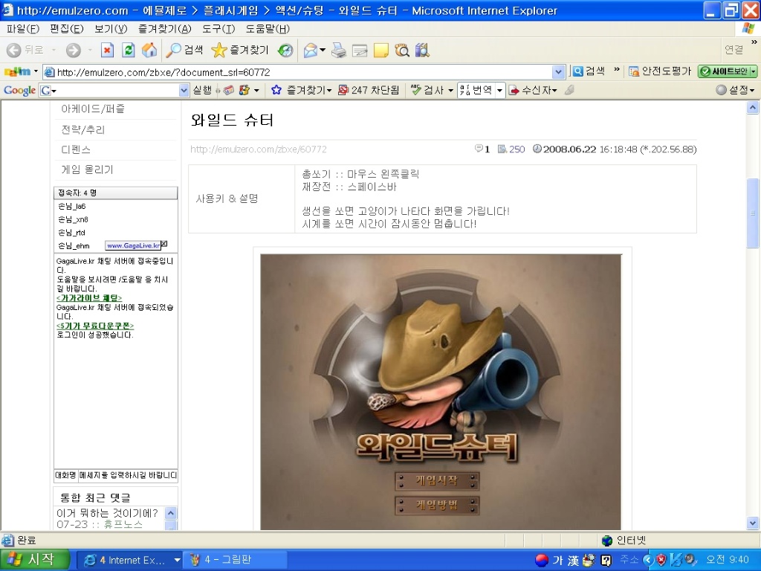Click the blue 검색 button beside the address bar
The width and height of the screenshot is (761, 571).
[589, 71]
